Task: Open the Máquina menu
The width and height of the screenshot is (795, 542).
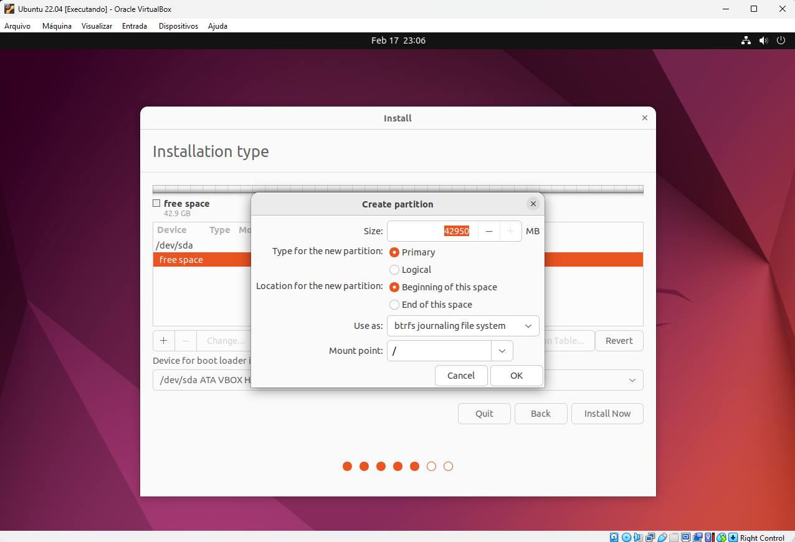Action: click(57, 26)
